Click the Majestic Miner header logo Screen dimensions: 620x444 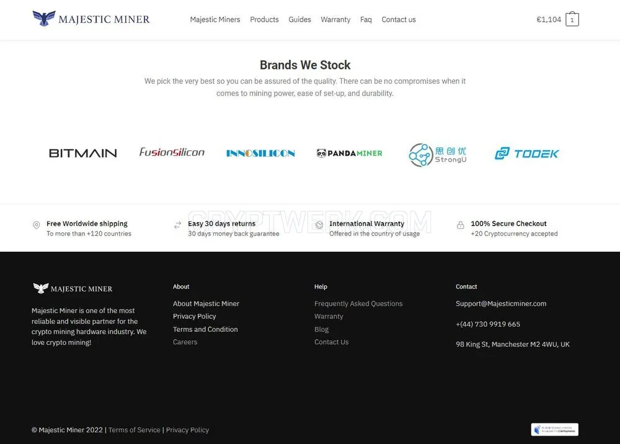[91, 19]
